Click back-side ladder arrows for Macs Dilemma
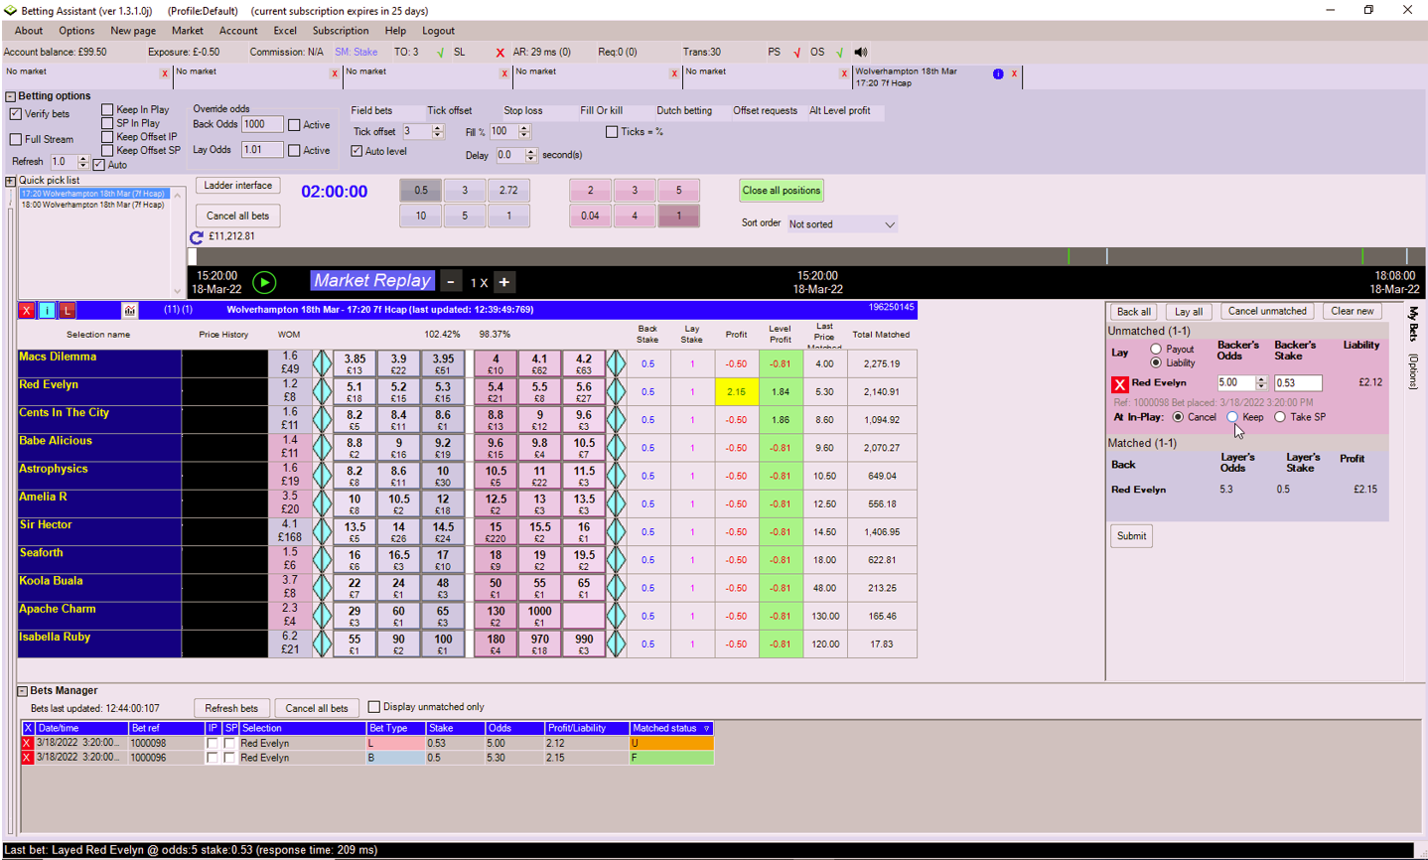This screenshot has width=1428, height=860. pos(322,363)
